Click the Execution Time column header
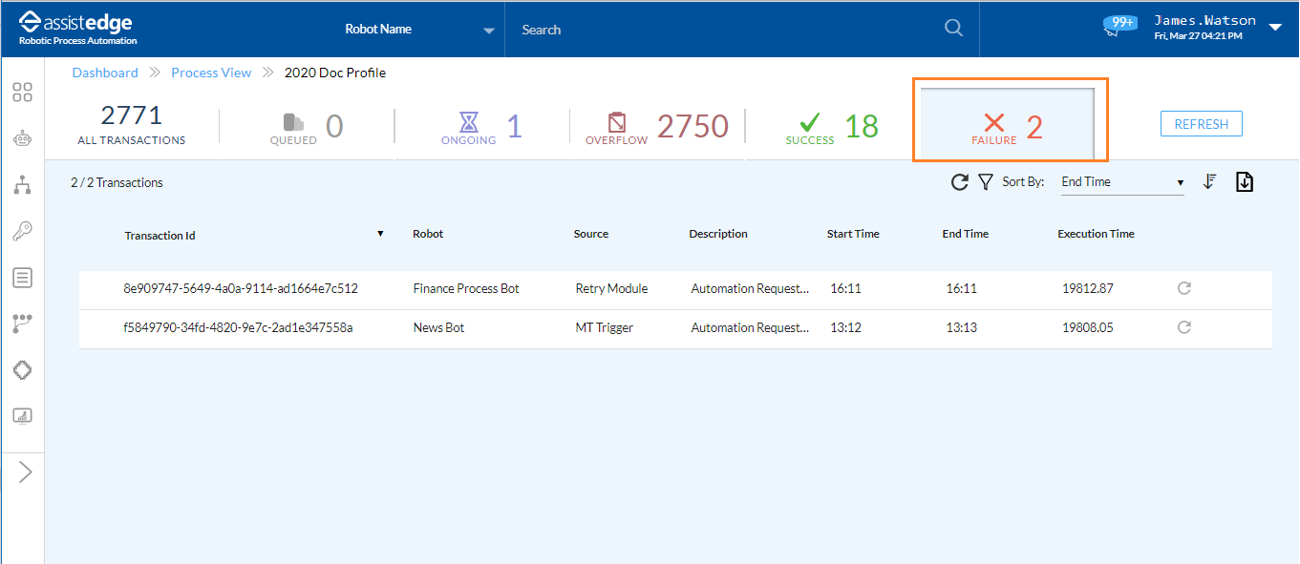This screenshot has height=564, width=1300. coord(1097,234)
